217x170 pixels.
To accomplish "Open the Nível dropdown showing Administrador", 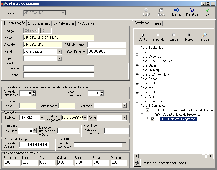I will [59, 52].
